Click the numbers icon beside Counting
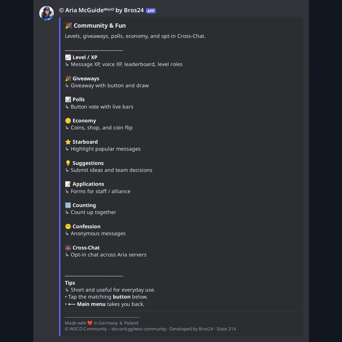Viewport: 342px width, 342px height. (x=68, y=205)
